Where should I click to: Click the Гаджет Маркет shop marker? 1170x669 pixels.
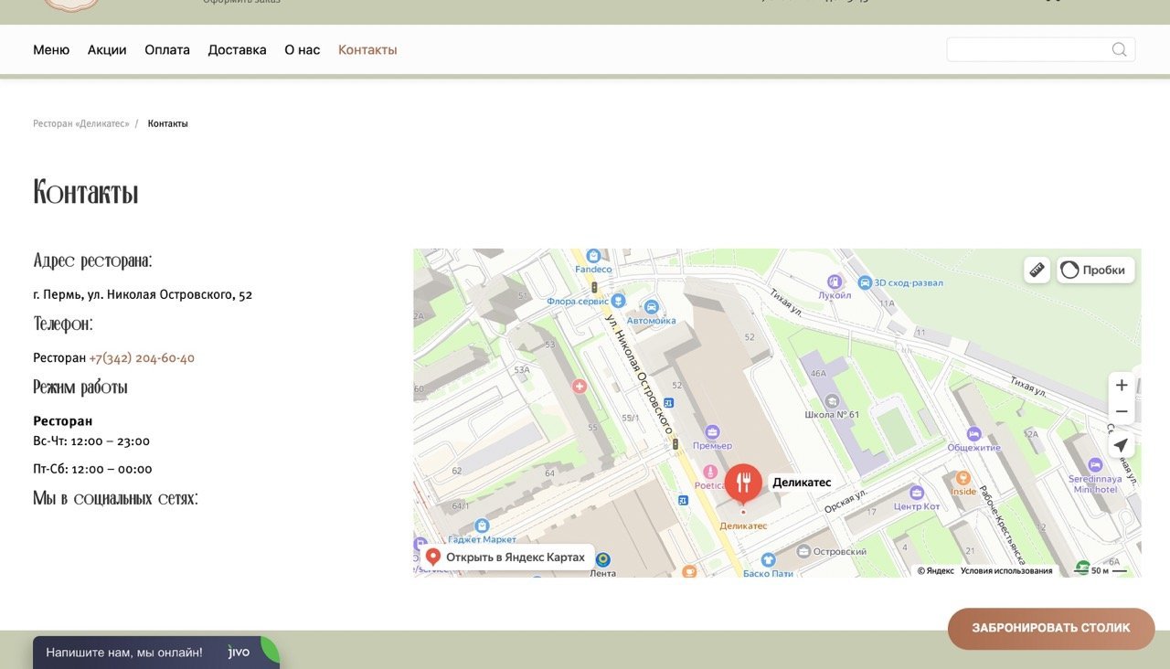click(482, 526)
